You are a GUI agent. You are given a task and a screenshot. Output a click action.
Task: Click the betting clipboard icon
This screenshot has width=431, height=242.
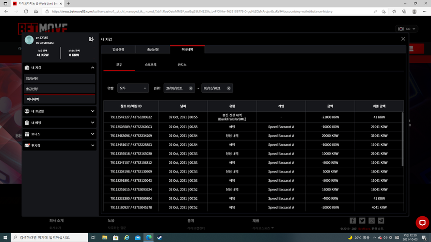pos(27,123)
